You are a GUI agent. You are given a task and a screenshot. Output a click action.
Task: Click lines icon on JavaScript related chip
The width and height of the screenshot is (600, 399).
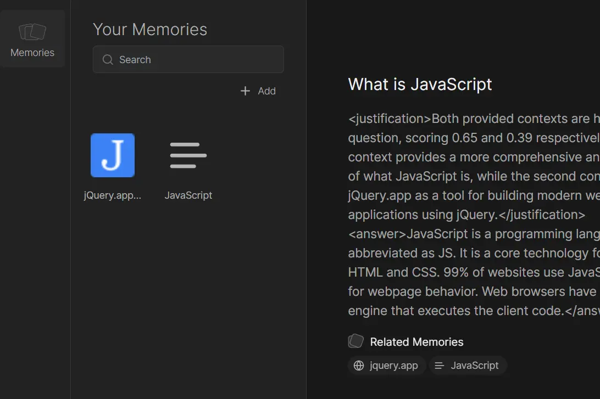coord(440,366)
